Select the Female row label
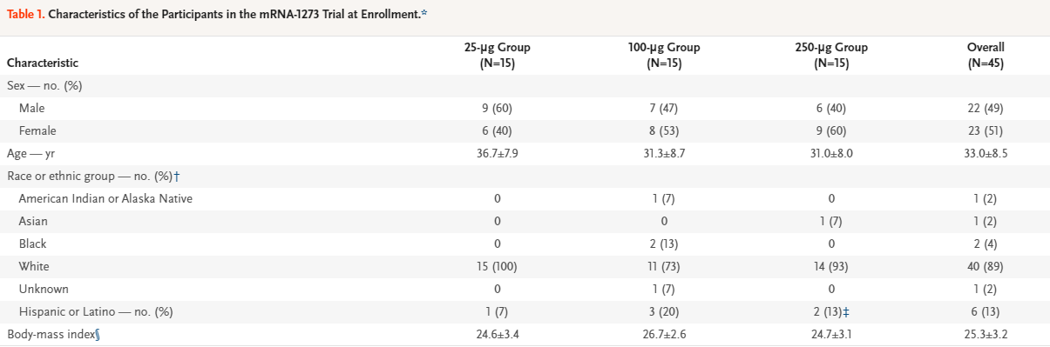The width and height of the screenshot is (1050, 347). click(x=37, y=131)
